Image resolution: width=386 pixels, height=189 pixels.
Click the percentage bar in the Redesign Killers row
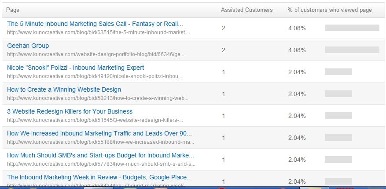[338, 116]
